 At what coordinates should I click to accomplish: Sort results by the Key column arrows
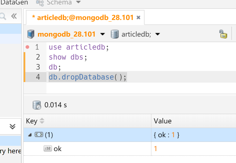click(42, 121)
